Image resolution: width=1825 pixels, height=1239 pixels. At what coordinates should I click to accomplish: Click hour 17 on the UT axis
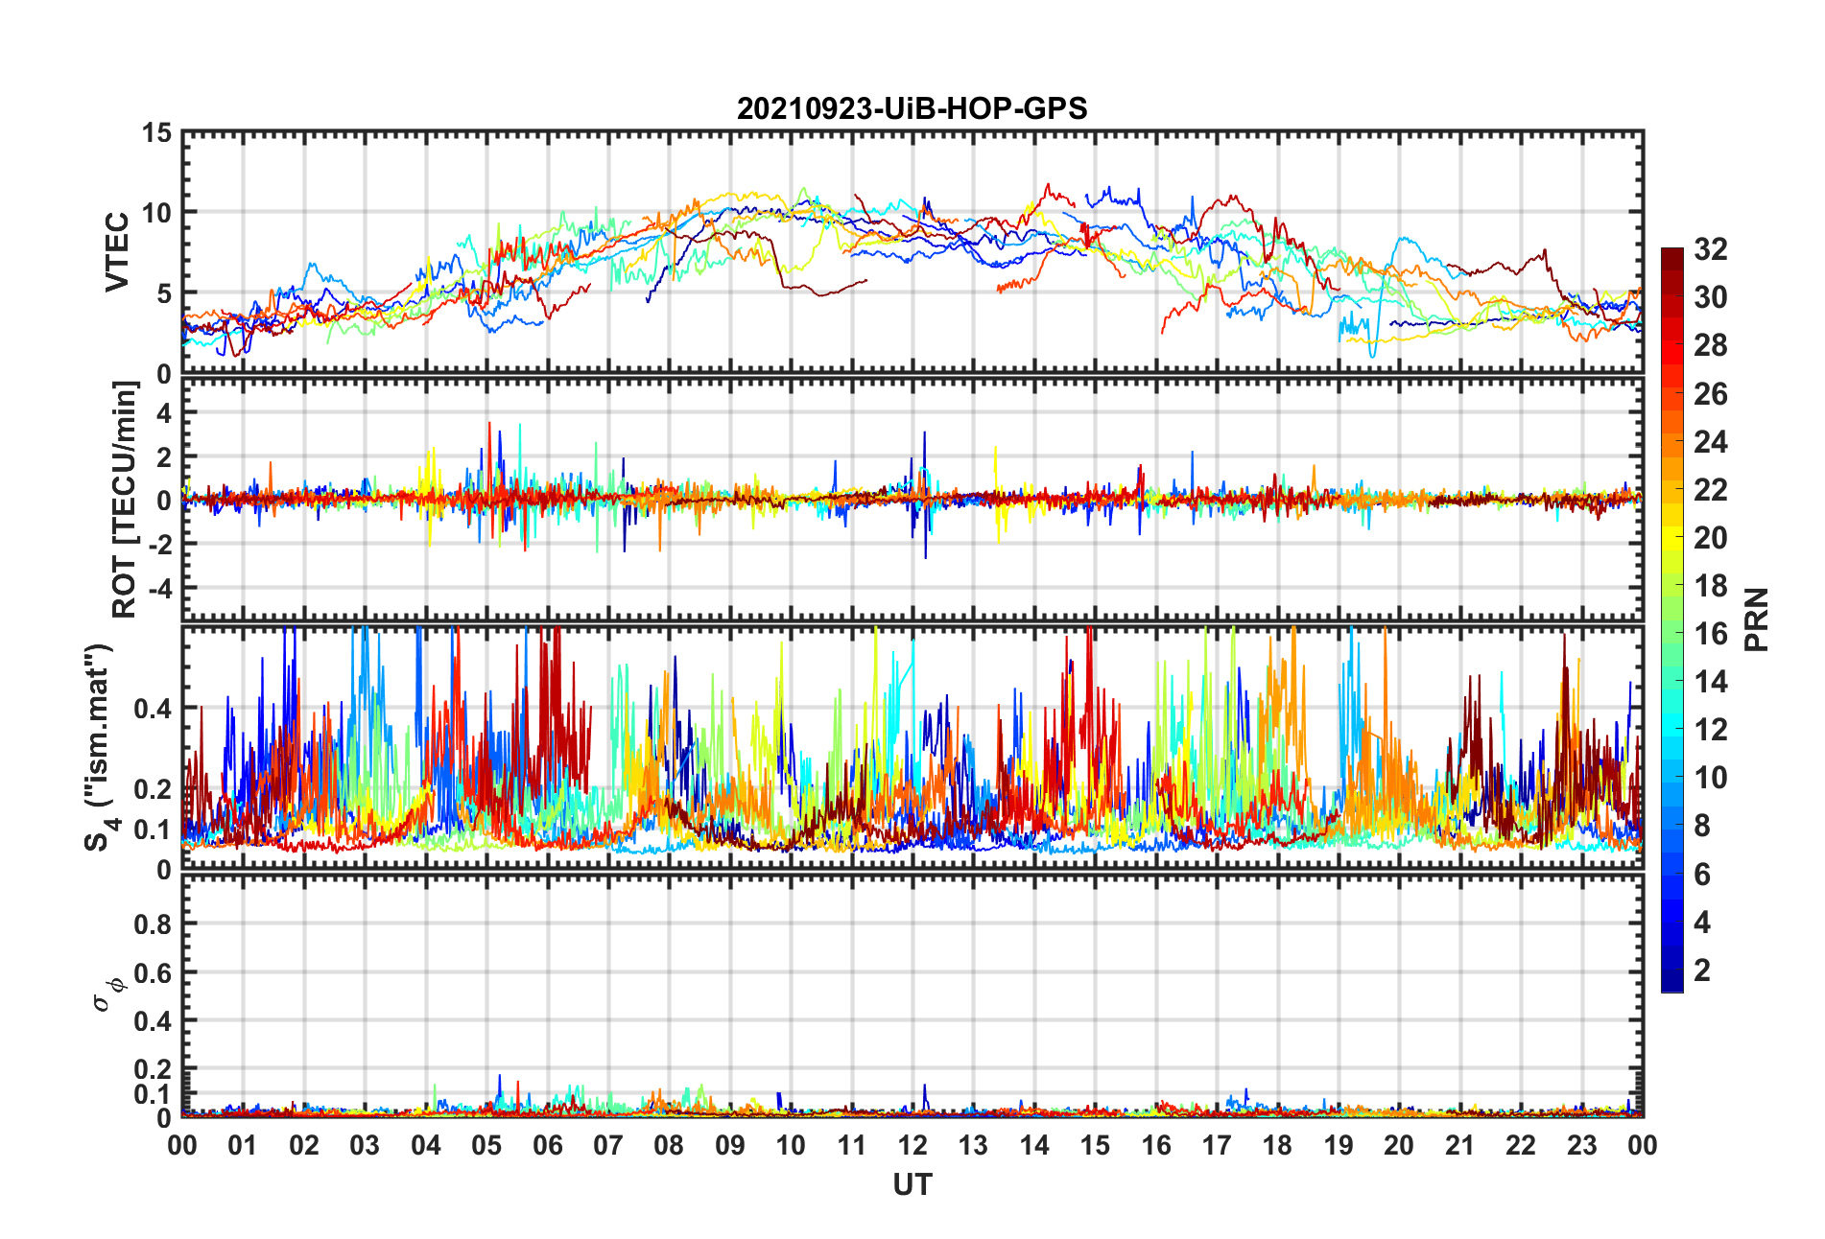coord(1217,1145)
